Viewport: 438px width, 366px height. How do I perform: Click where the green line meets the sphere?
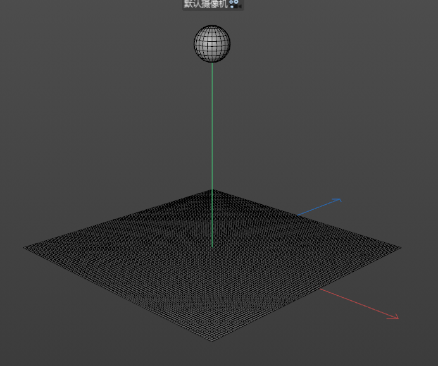212,63
